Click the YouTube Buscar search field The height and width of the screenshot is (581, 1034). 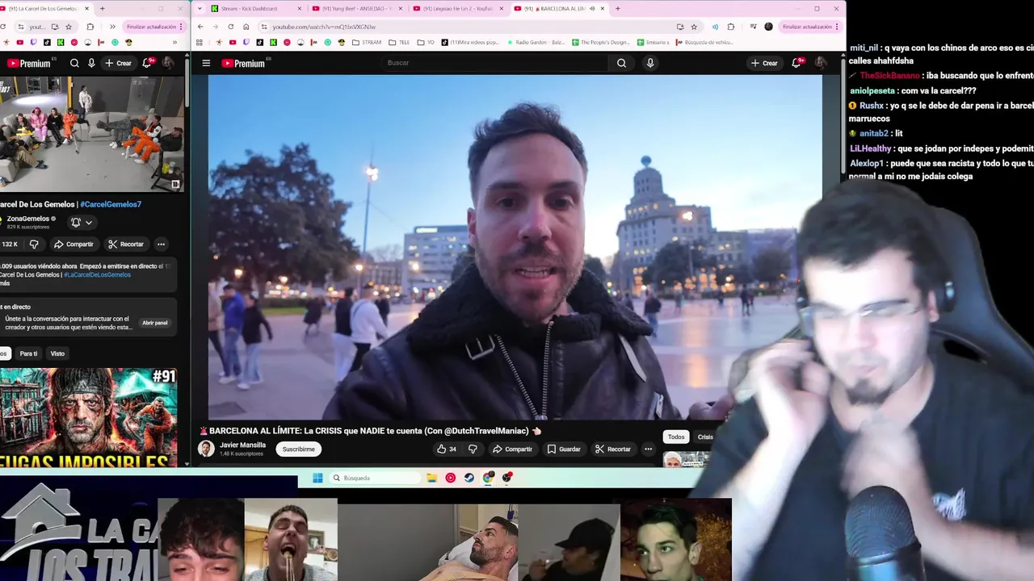pyautogui.click(x=494, y=63)
